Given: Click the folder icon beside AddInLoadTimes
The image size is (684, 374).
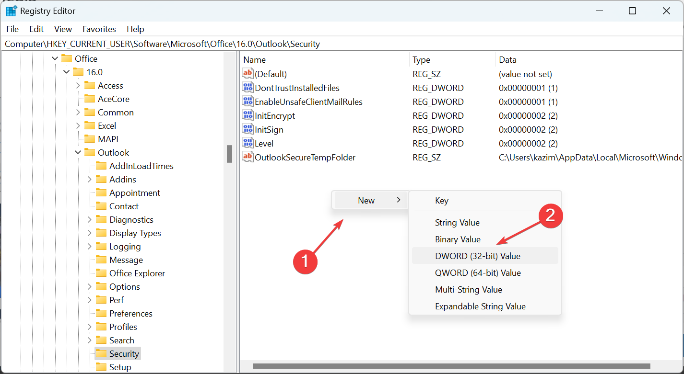Looking at the screenshot, I should tap(101, 166).
